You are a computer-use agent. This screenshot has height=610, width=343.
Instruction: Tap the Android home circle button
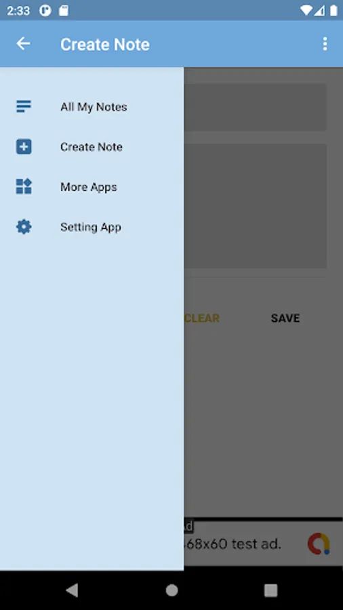click(x=171, y=590)
